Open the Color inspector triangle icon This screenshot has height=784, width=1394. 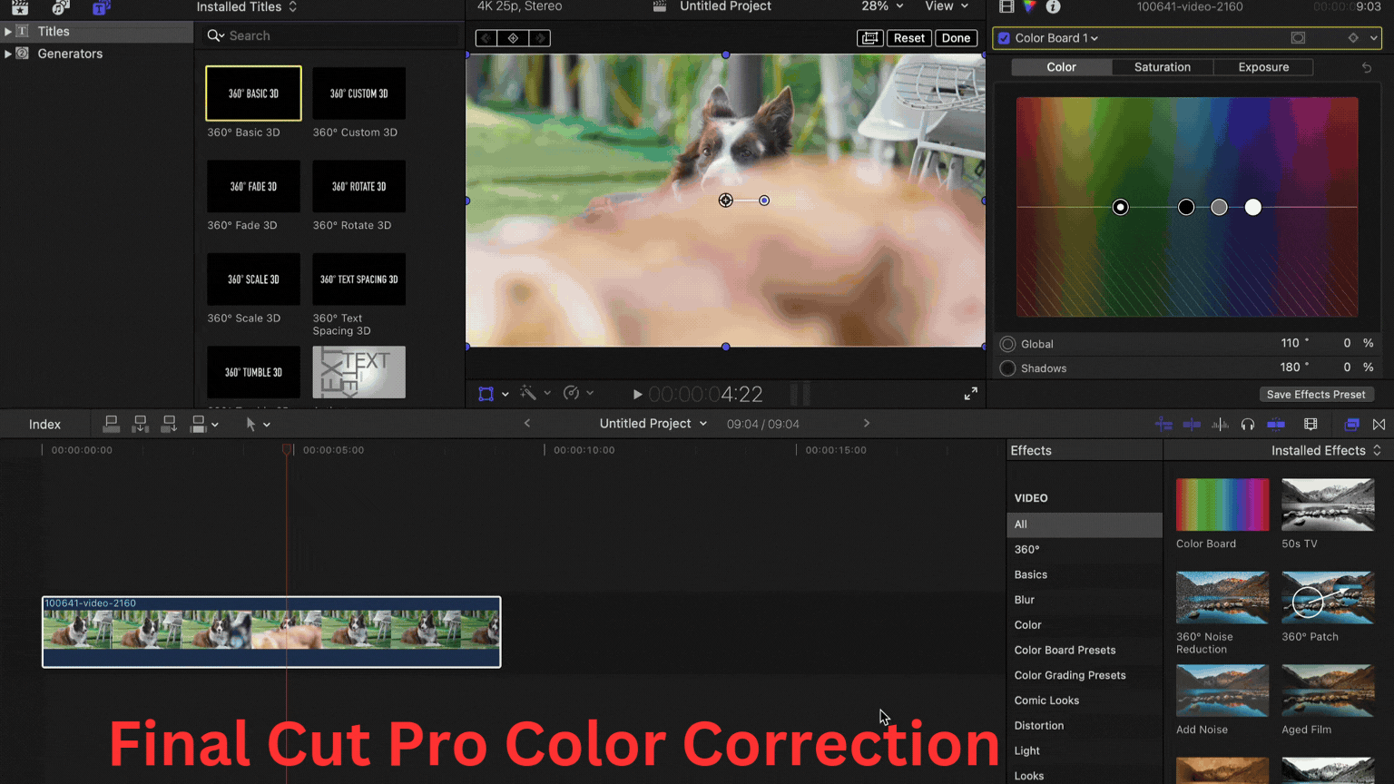tap(1029, 6)
